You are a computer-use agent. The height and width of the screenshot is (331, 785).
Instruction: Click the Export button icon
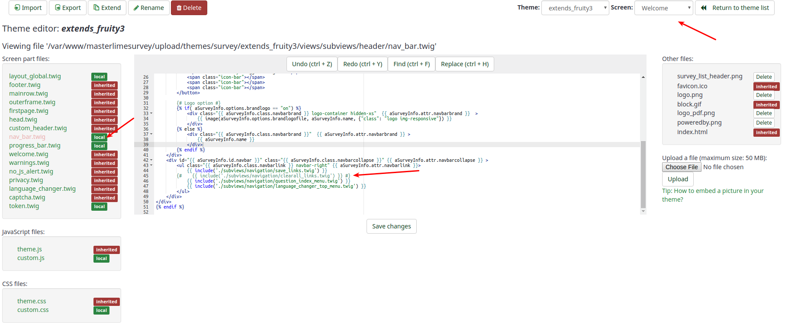pos(58,8)
